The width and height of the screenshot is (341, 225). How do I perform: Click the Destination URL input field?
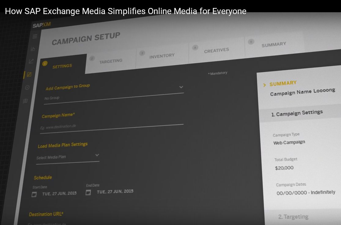[47, 223]
